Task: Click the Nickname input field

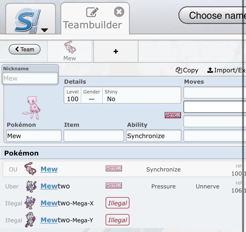Action: tap(30, 78)
